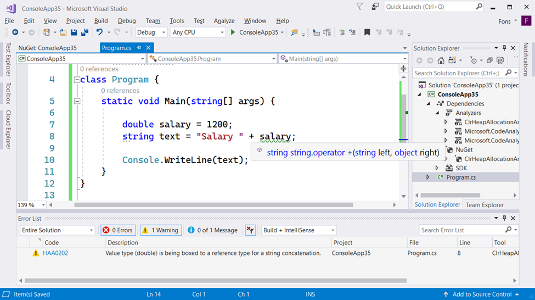
Task: Toggle the 1 Warning filter button
Action: click(x=160, y=230)
